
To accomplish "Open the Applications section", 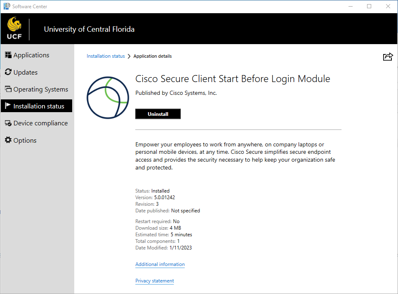I will 37,55.
